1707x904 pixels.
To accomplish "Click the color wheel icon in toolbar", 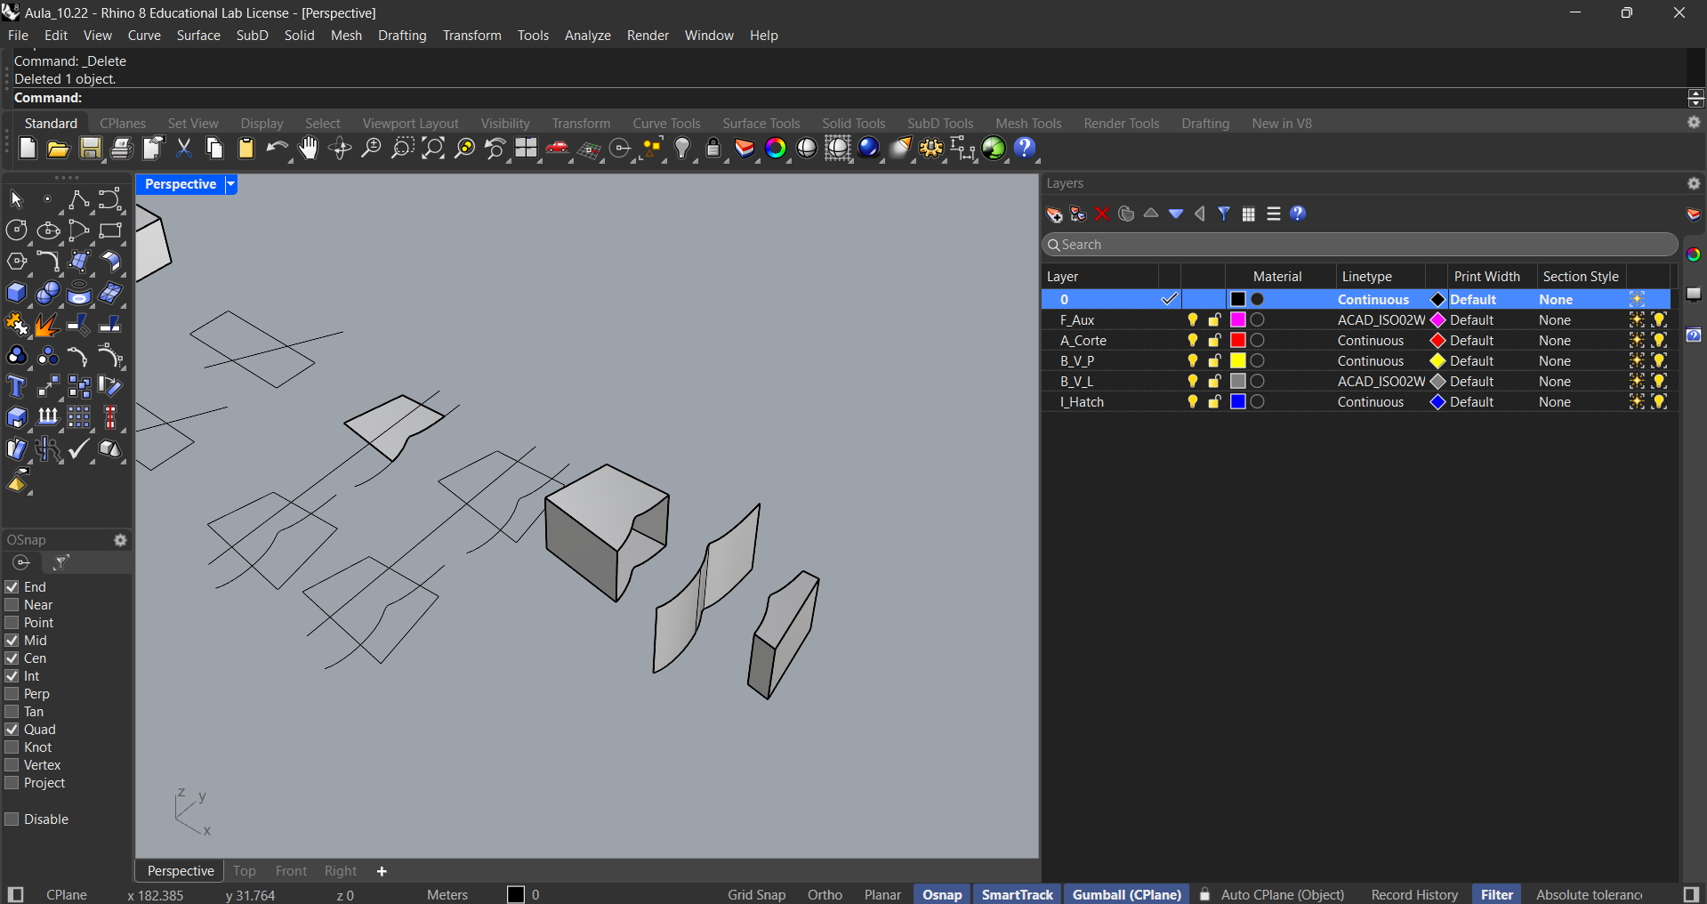I will (x=776, y=149).
